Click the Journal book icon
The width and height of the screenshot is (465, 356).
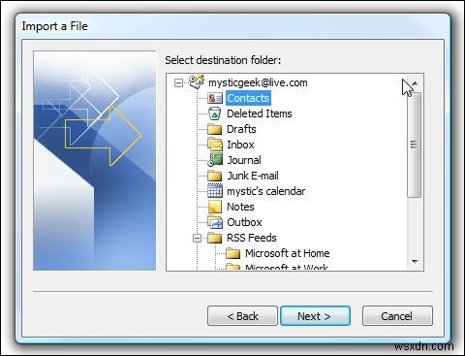pyautogui.click(x=215, y=160)
